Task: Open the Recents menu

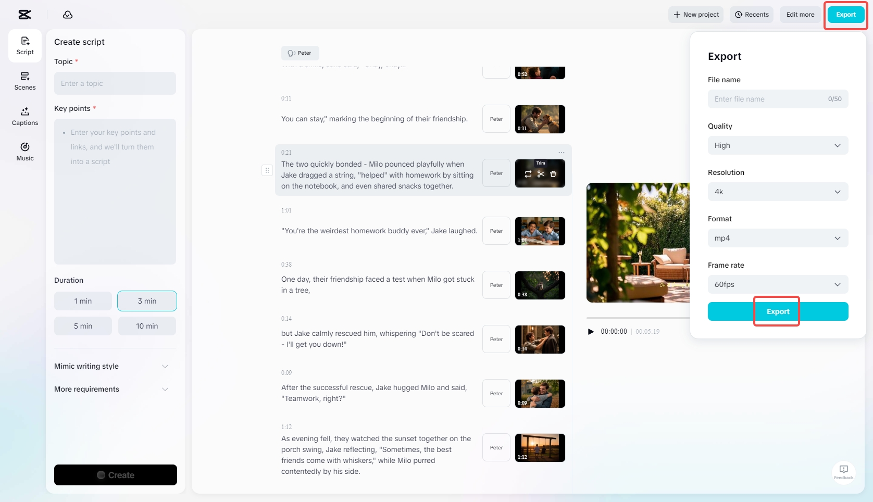Action: click(x=752, y=15)
